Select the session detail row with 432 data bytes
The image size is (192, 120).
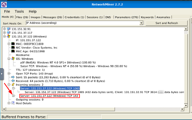pos(104,92)
